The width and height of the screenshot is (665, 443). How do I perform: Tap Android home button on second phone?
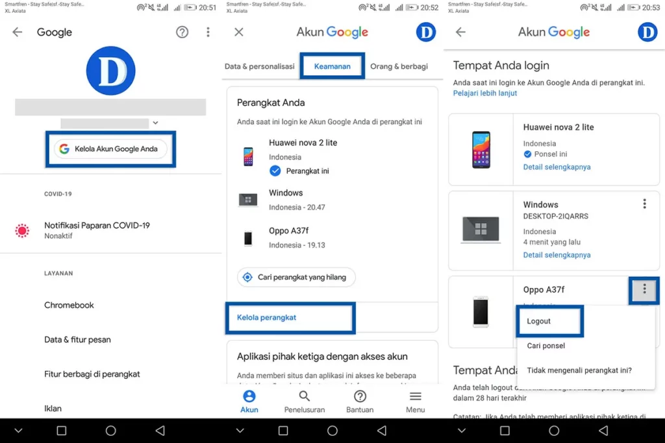click(x=332, y=431)
